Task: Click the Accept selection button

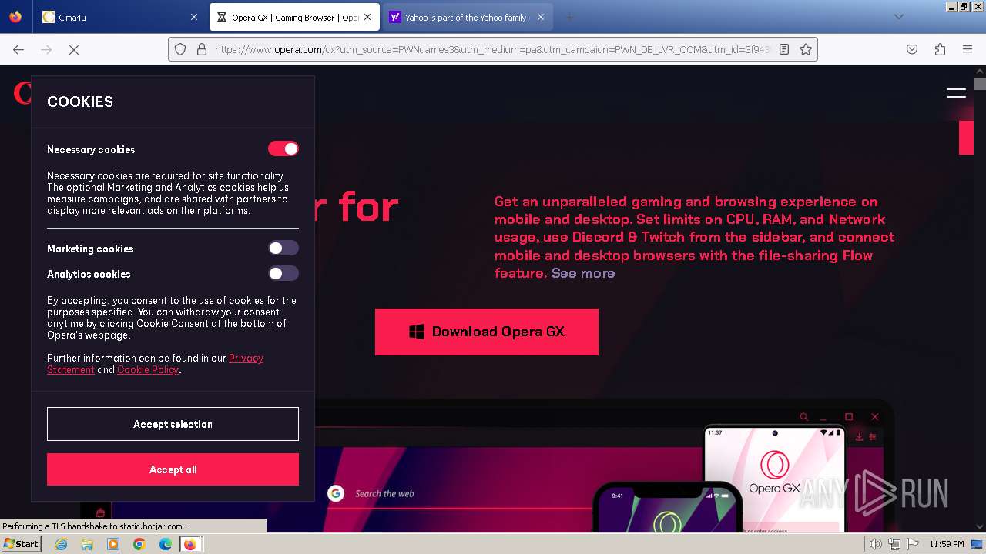Action: 173,424
